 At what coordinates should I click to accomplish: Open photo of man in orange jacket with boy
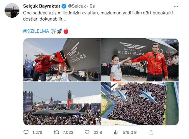140,60
